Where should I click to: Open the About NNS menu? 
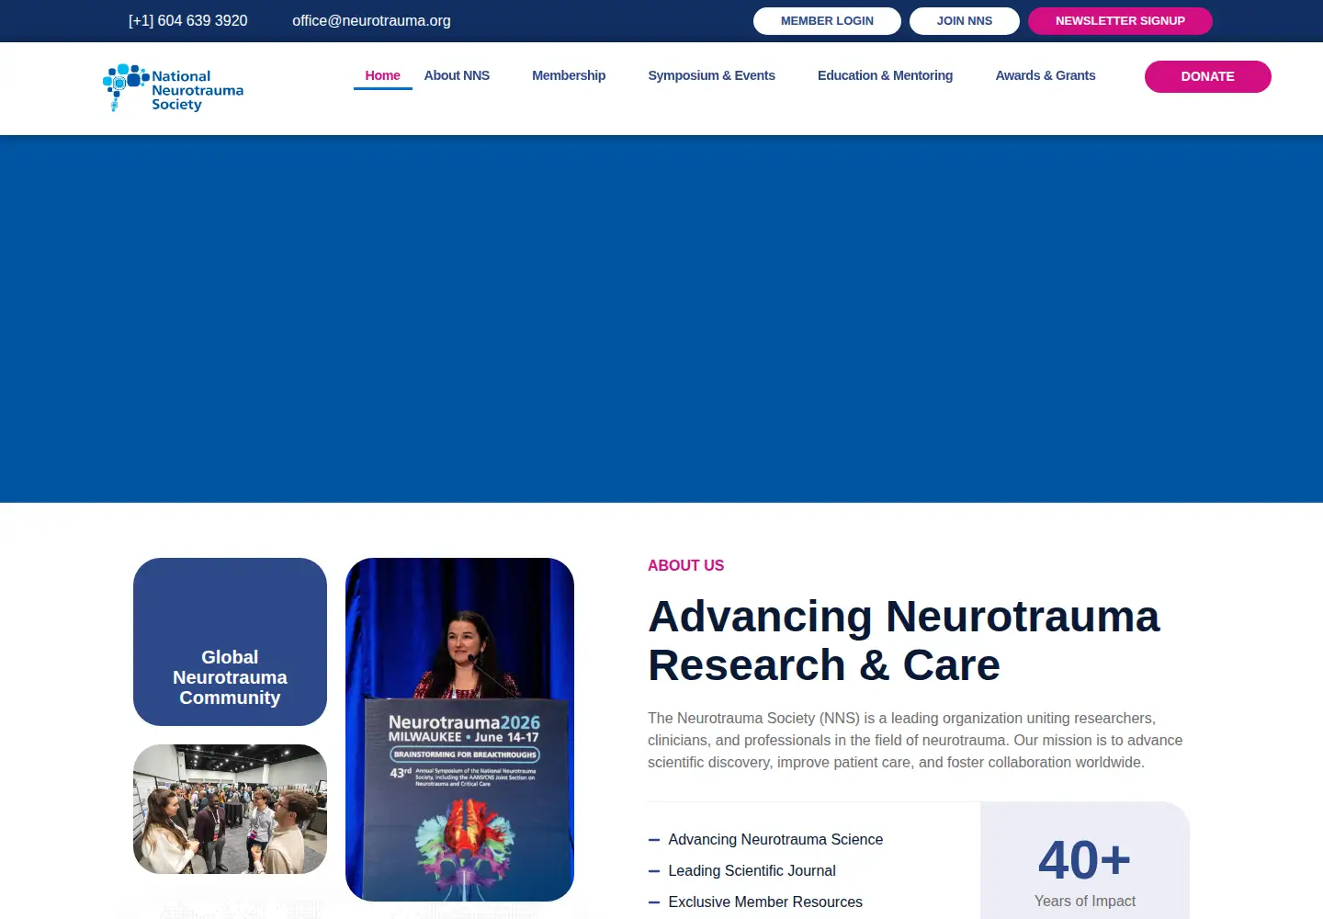[x=457, y=75]
